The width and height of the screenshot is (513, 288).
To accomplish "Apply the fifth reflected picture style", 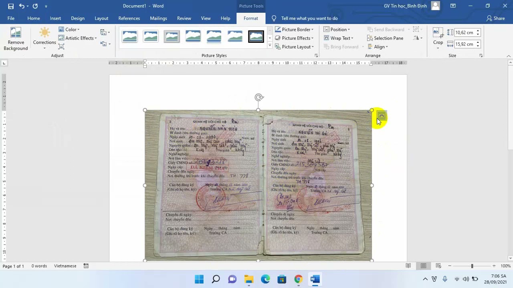I will click(x=214, y=36).
